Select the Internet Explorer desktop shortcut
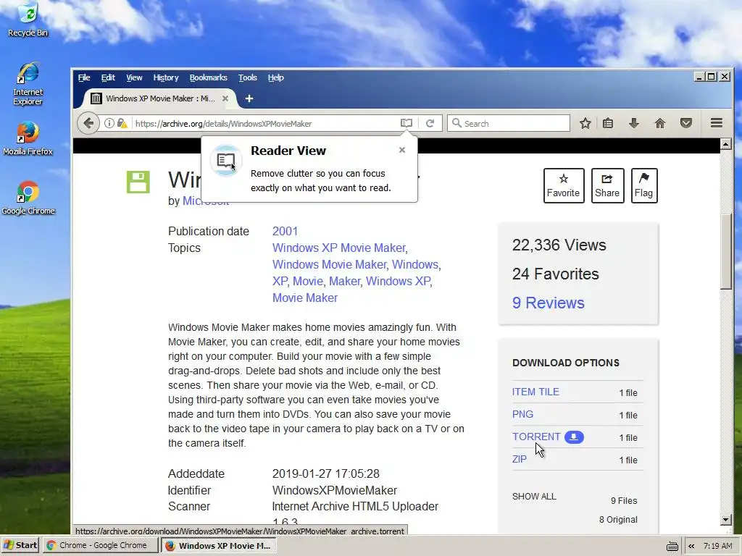This screenshot has height=556, width=742. tap(28, 84)
